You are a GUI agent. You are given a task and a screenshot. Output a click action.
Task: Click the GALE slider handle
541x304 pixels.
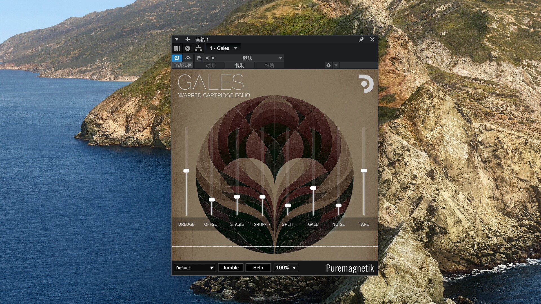pyautogui.click(x=313, y=188)
